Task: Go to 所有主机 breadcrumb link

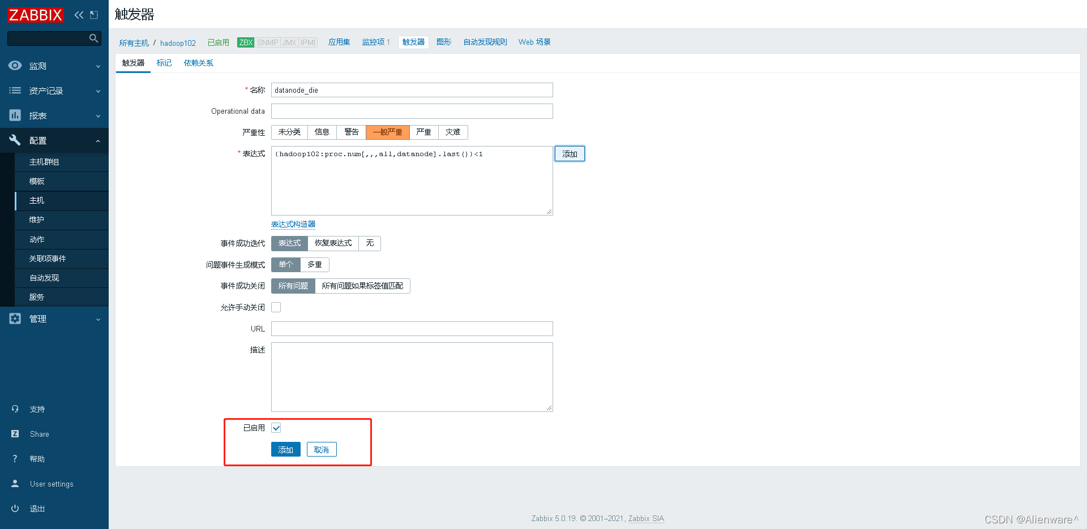Action: click(134, 43)
